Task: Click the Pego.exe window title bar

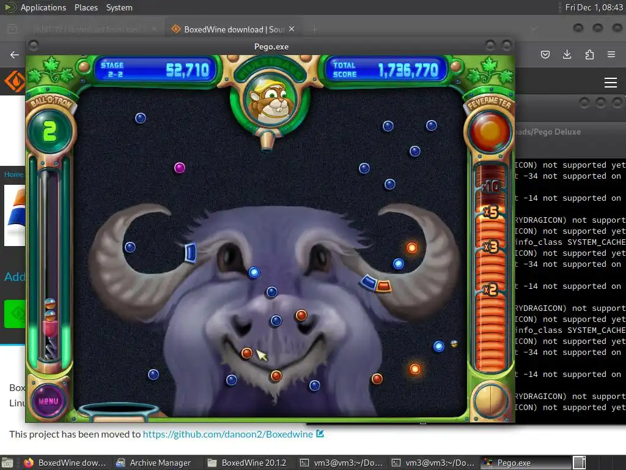Action: coord(271,47)
